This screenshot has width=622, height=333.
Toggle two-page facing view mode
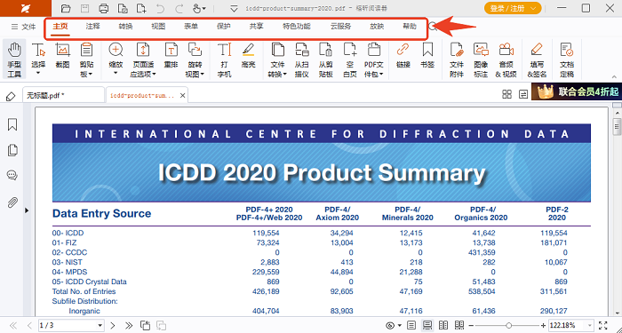pos(443,326)
